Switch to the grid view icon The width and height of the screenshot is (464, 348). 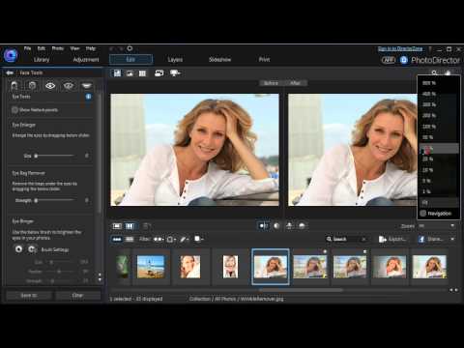(142, 73)
